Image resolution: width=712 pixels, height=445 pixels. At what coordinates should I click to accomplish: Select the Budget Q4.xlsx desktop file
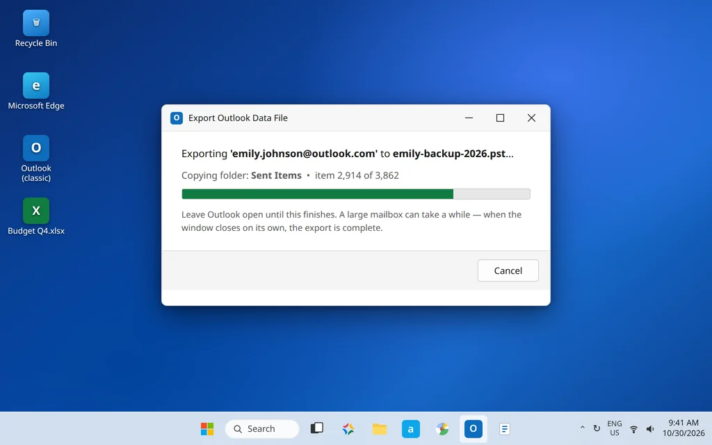(x=36, y=217)
